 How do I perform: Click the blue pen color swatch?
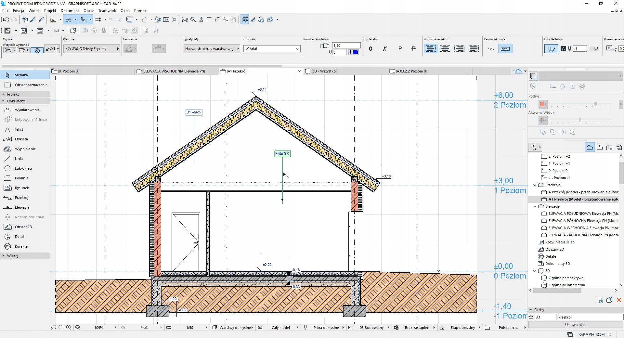tap(355, 52)
